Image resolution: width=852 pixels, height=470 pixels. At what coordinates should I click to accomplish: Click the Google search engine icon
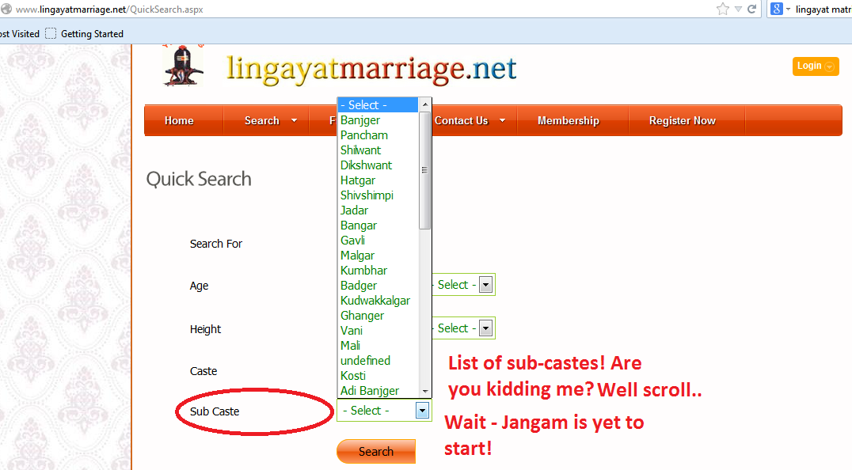(x=777, y=9)
